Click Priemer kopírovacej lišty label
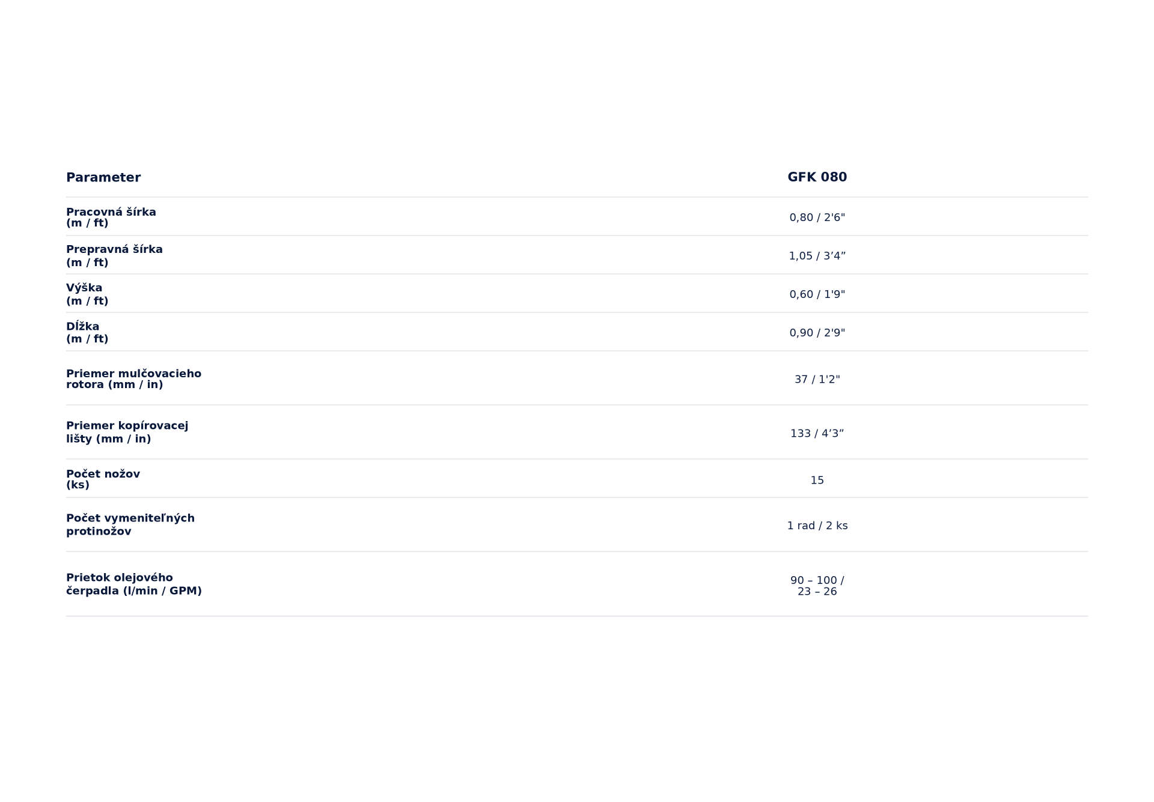 127,433
